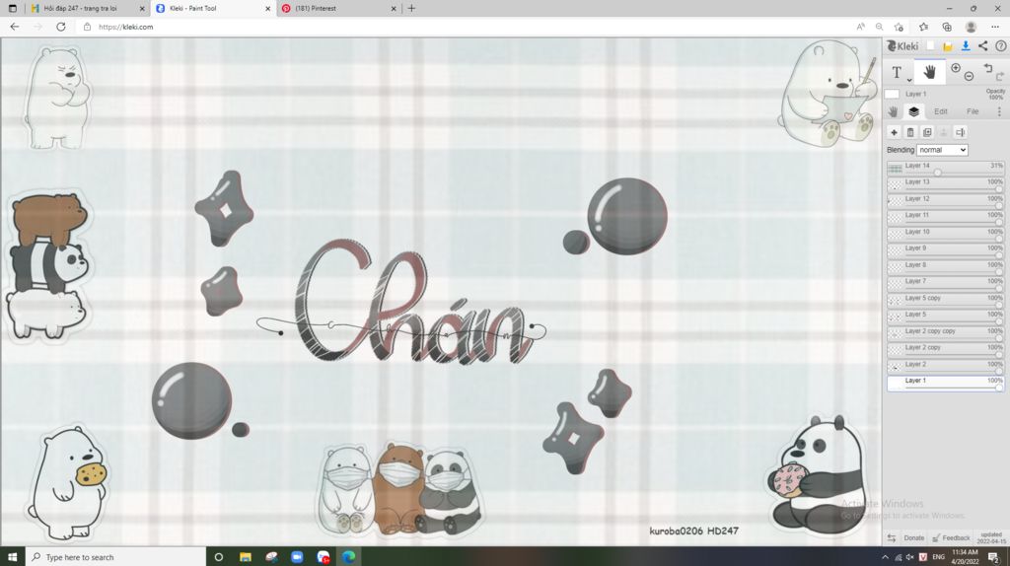Image resolution: width=1010 pixels, height=566 pixels.
Task: Add a new layer
Action: point(894,132)
